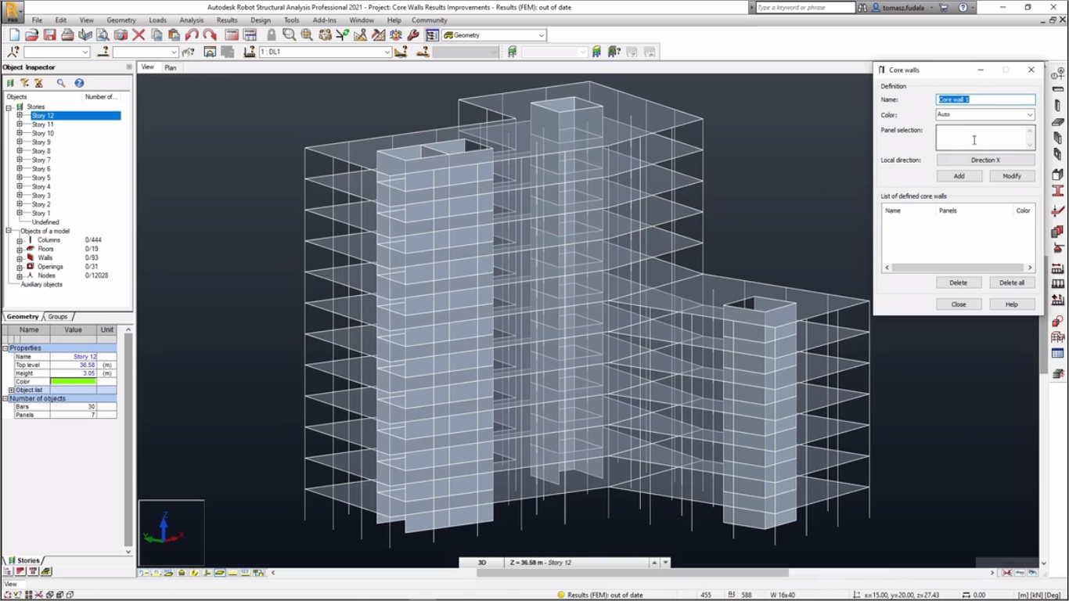Click the Zoom window magnifier icon
The height and width of the screenshot is (601, 1069).
click(x=289, y=35)
